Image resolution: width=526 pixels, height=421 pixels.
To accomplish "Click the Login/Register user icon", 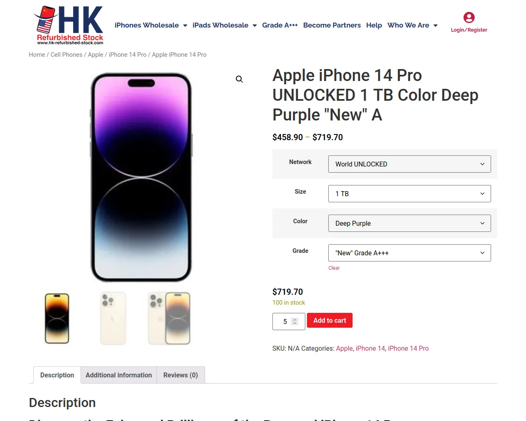I will [469, 18].
